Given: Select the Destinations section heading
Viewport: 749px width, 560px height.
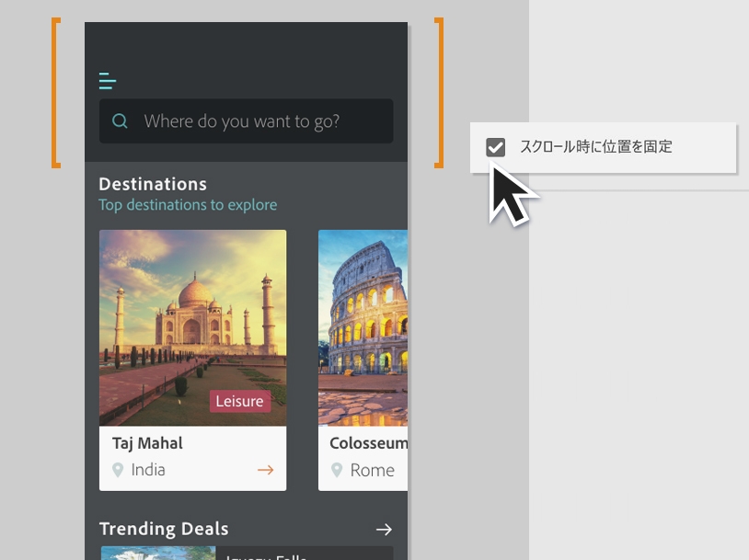Looking at the screenshot, I should [153, 184].
